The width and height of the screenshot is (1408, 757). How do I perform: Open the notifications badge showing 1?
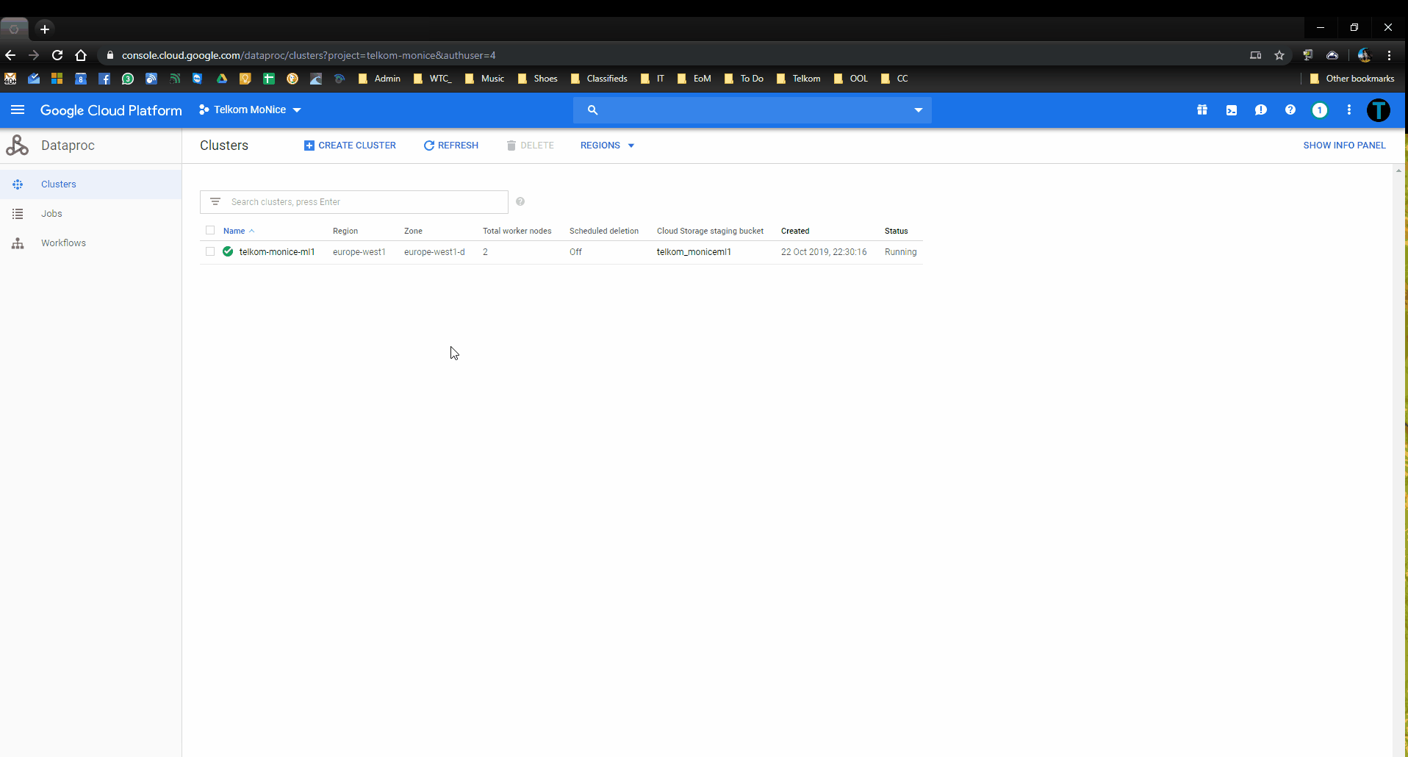pos(1320,110)
